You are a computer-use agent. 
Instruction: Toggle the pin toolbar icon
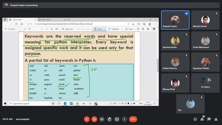(154, 29)
